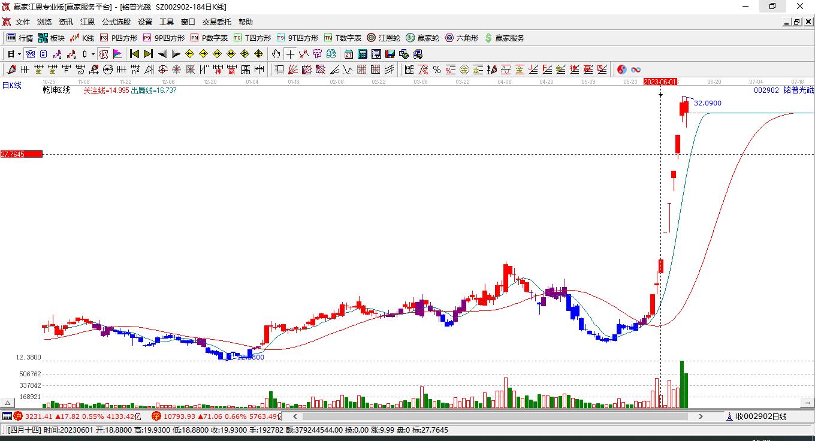The image size is (815, 441).
Task: Jump to last bar with skip-forward icon
Action: (x=148, y=54)
